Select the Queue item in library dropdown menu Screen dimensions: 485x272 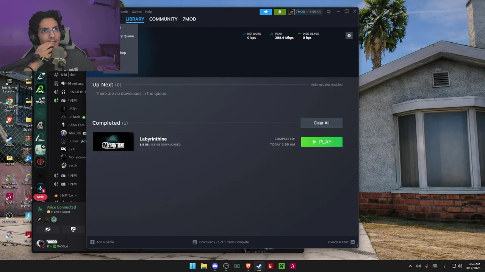click(127, 36)
